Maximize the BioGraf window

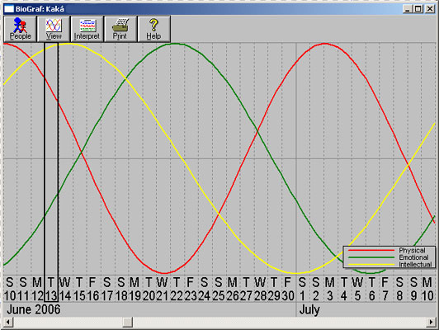click(x=418, y=9)
